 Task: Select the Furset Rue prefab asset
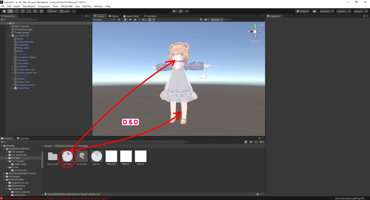point(82,158)
